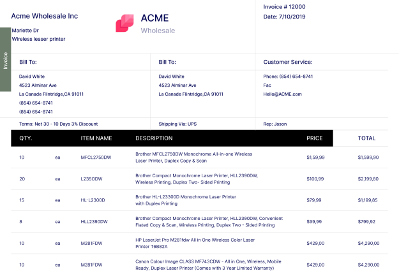Click the Customer Service phone number
The height and width of the screenshot is (271, 399).
(x=288, y=77)
